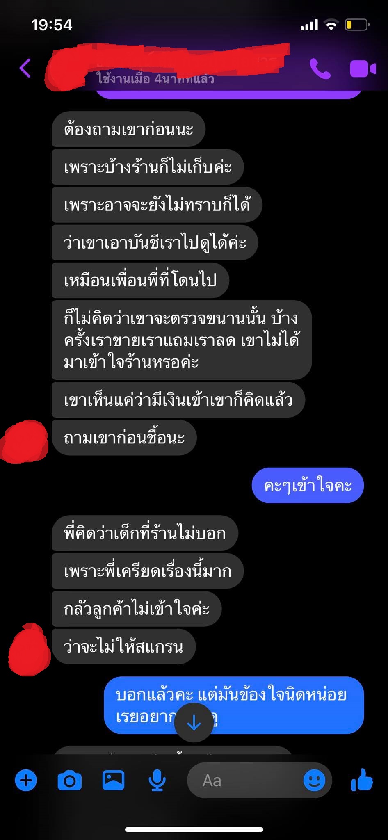Select the blue bubble บอกแล้วคะ แต่มันข้องใจนิดหน่อย

click(x=234, y=705)
